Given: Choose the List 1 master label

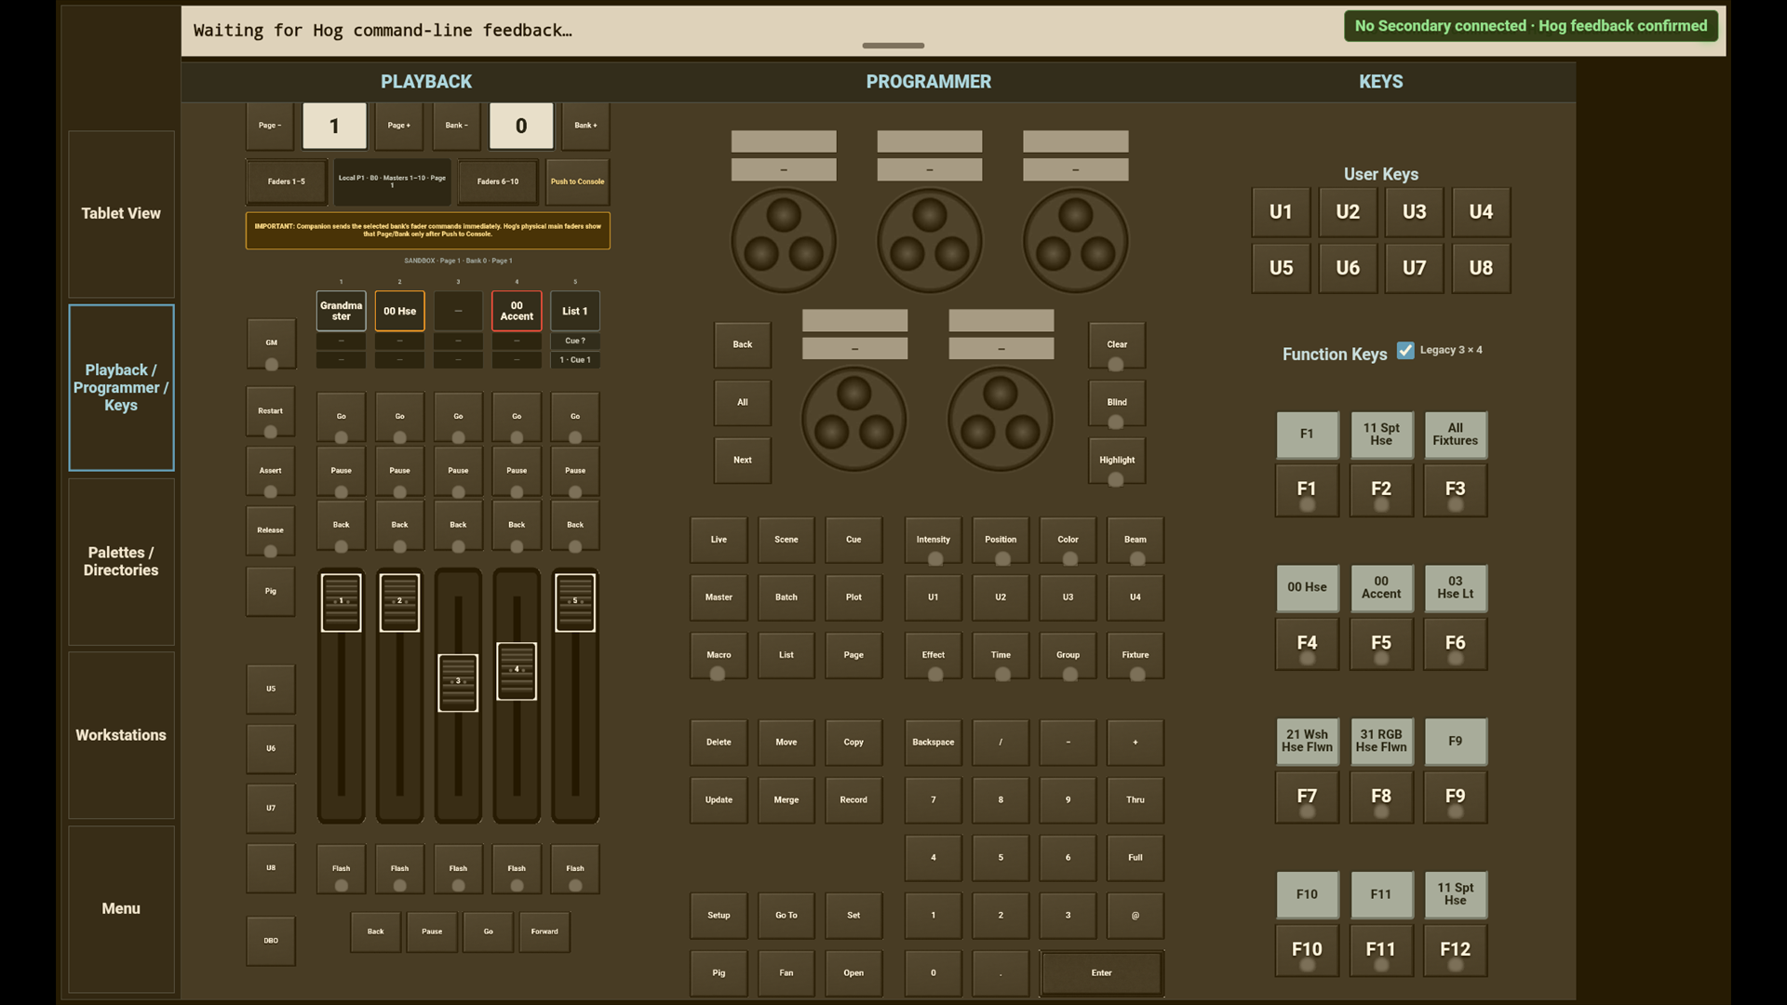Looking at the screenshot, I should (575, 311).
